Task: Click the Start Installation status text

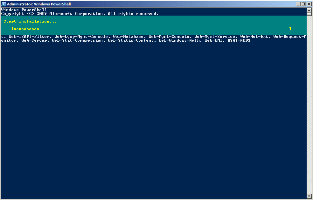Action: coord(30,21)
